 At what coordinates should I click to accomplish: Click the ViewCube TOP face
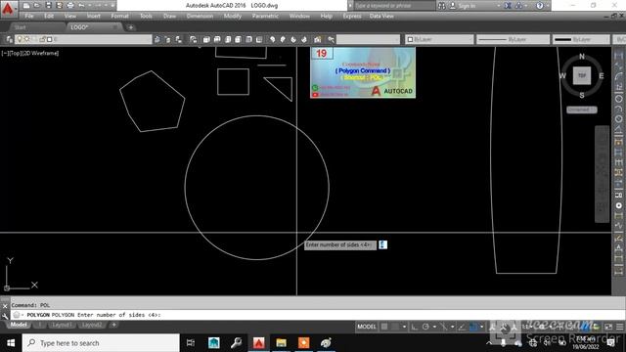[x=582, y=75]
